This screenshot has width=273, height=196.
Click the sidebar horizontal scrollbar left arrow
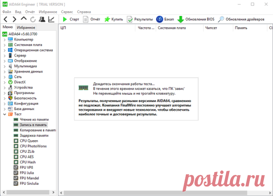[x=4, y=192]
